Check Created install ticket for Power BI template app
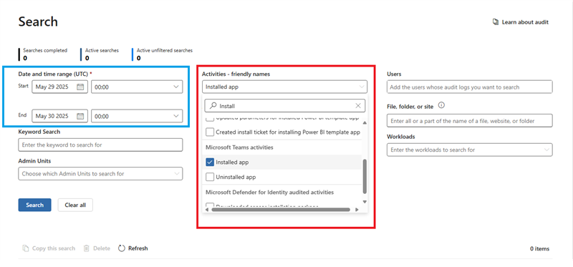This screenshot has height=267, width=573. pos(210,132)
